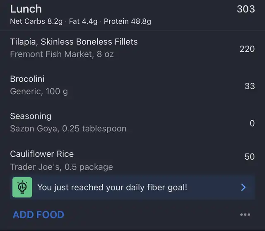Select the Lunch meal header

tap(26, 9)
